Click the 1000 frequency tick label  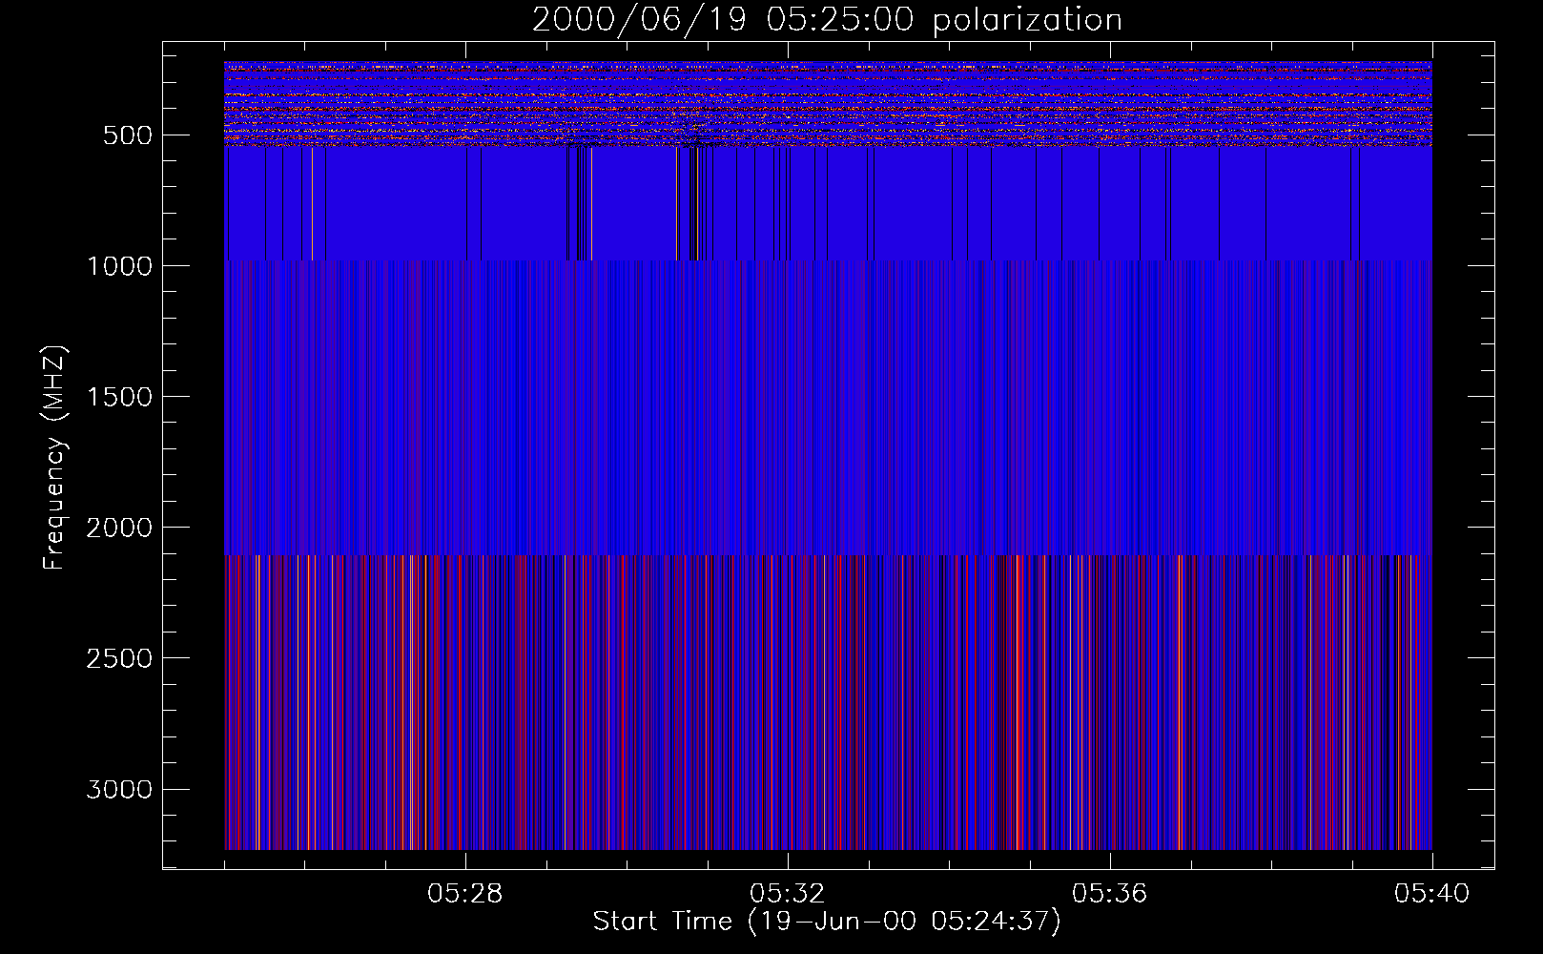(119, 266)
